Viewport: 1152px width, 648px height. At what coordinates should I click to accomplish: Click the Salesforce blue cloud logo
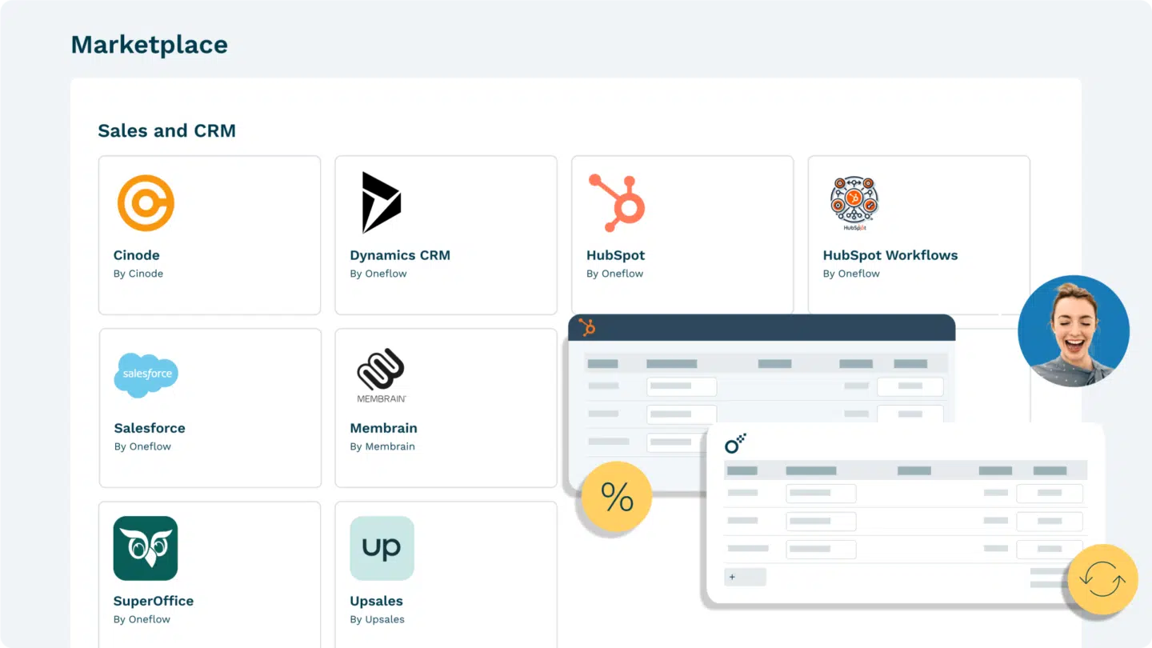[146, 374]
